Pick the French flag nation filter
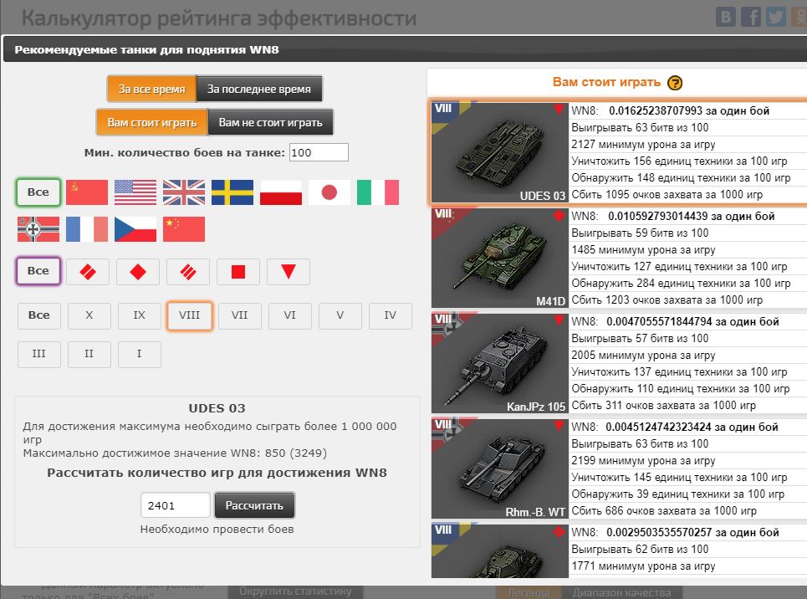The image size is (807, 599). pos(87,229)
